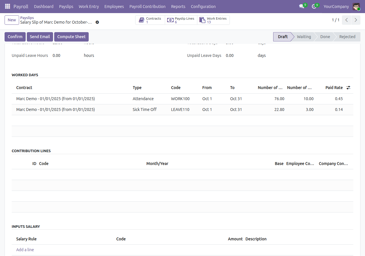Go to next record arrow
Screen dimensions: 365x256
point(356,20)
